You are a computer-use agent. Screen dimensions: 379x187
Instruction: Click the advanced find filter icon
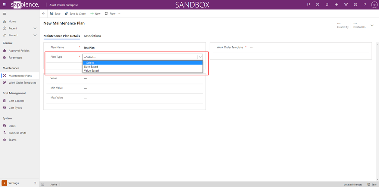click(x=346, y=5)
